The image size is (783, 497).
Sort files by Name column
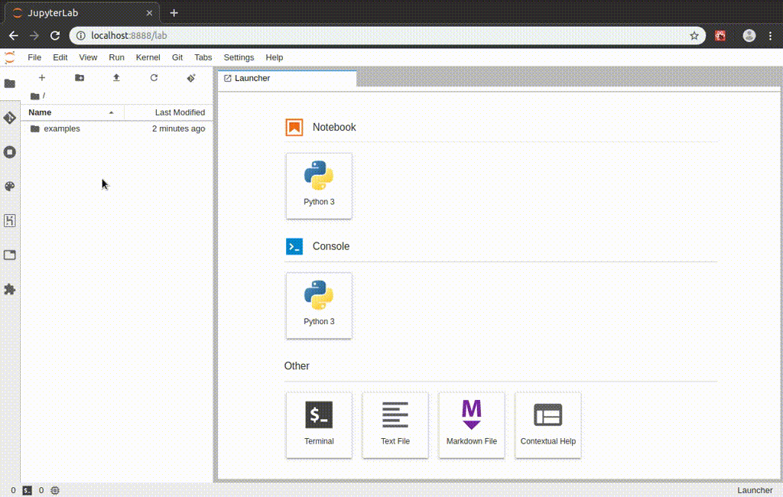(73, 112)
